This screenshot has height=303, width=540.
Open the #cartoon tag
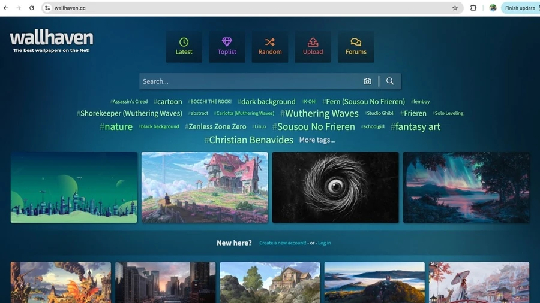tap(168, 102)
